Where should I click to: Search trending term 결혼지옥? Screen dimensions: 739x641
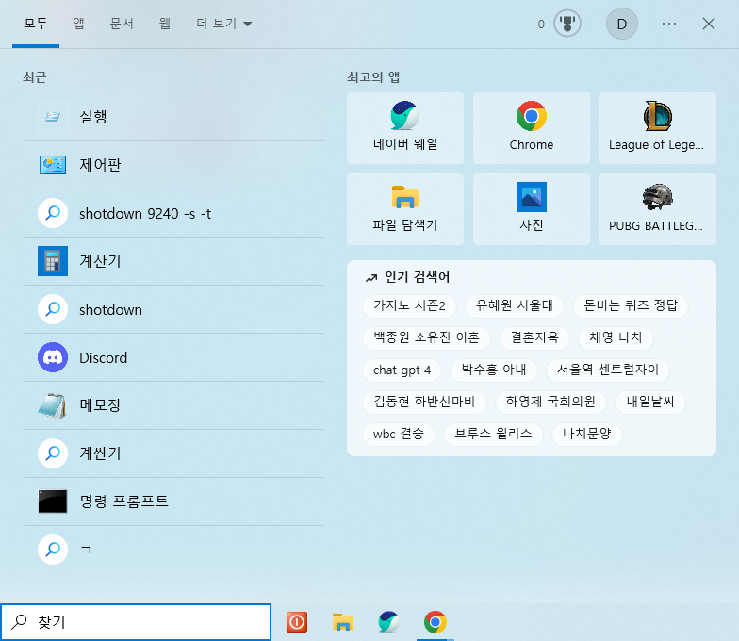pyautogui.click(x=534, y=337)
